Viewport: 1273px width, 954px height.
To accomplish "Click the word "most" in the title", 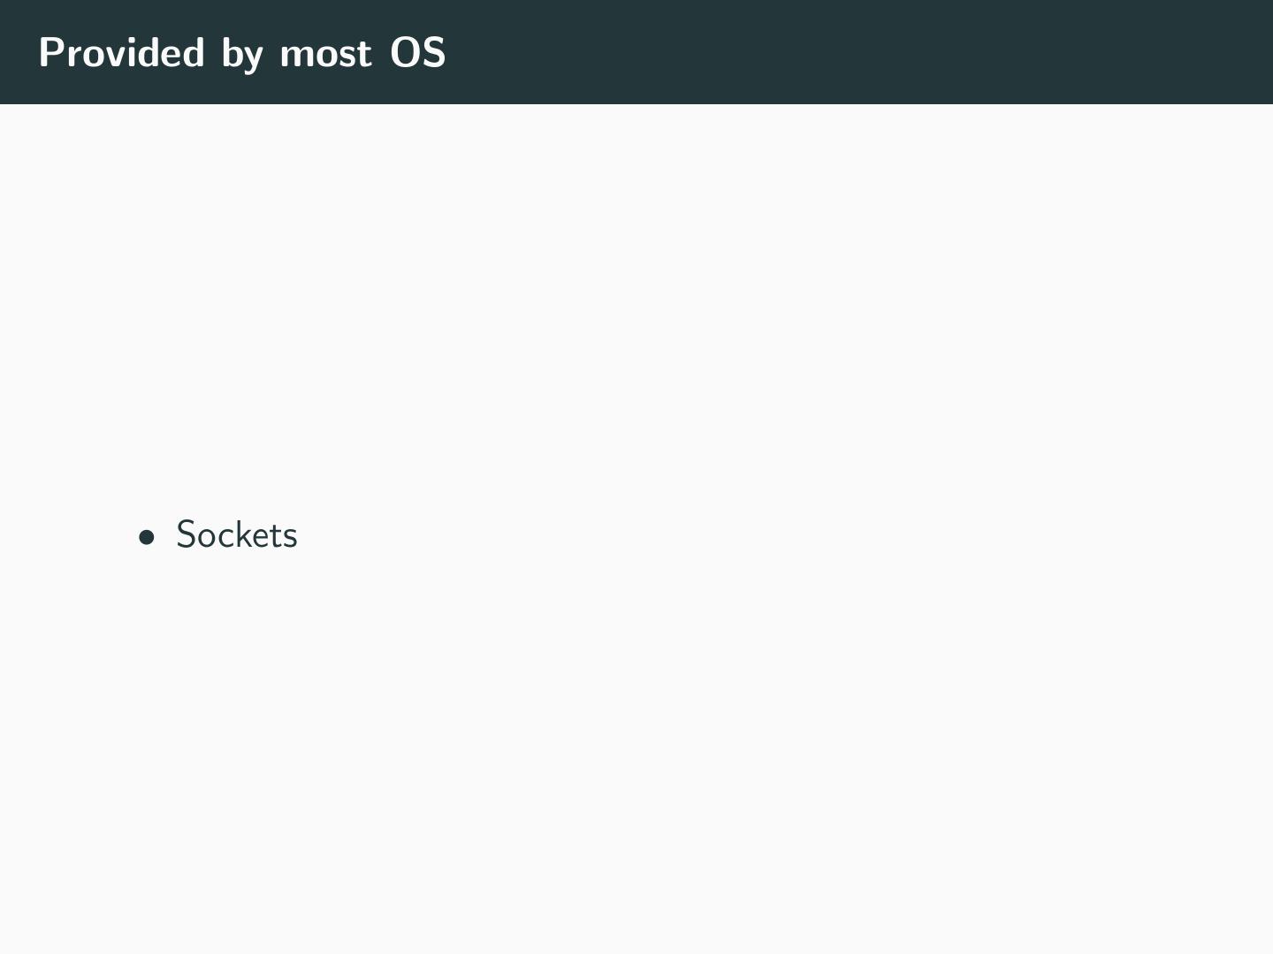I will (x=325, y=54).
